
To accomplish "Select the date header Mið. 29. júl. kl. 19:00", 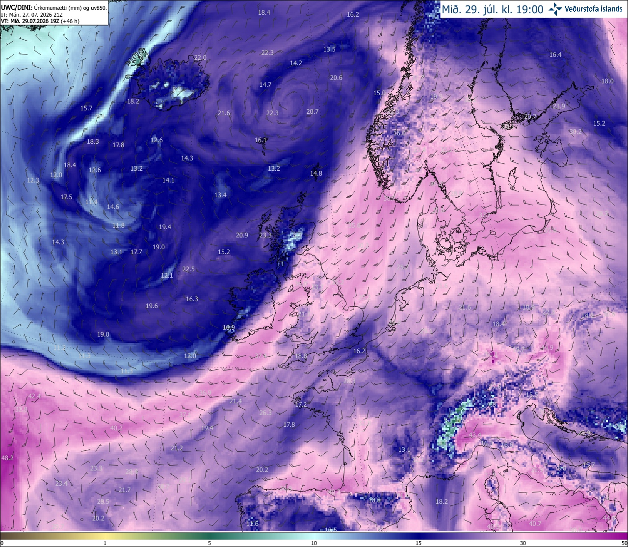I will click(x=493, y=9).
